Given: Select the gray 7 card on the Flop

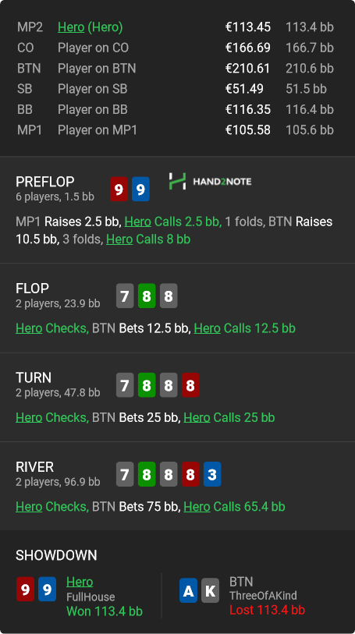Looking at the screenshot, I should (125, 296).
